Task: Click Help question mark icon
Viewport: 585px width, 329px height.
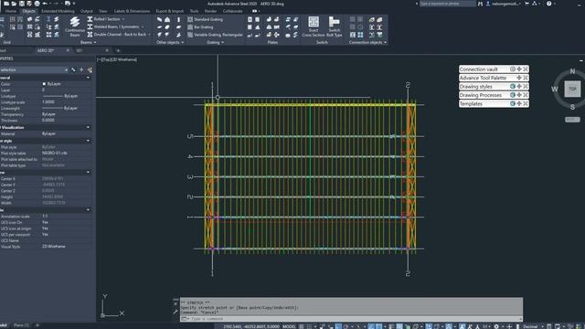Action: click(x=548, y=4)
